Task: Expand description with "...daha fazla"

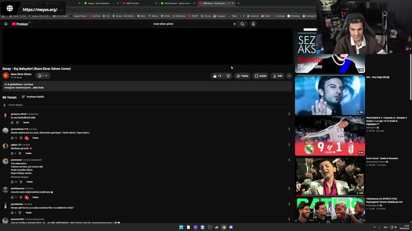Action: pyautogui.click(x=38, y=88)
